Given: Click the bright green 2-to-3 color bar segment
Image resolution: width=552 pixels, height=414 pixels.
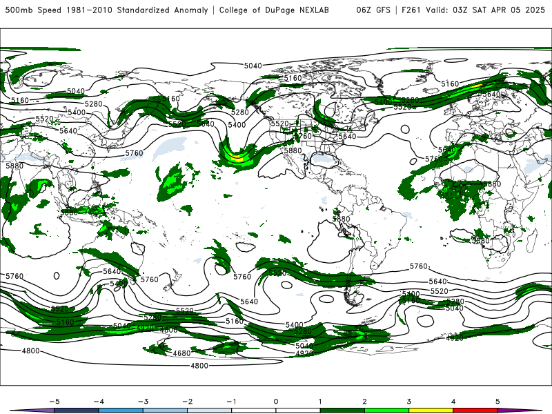Looking at the screenshot, I should (x=386, y=411).
